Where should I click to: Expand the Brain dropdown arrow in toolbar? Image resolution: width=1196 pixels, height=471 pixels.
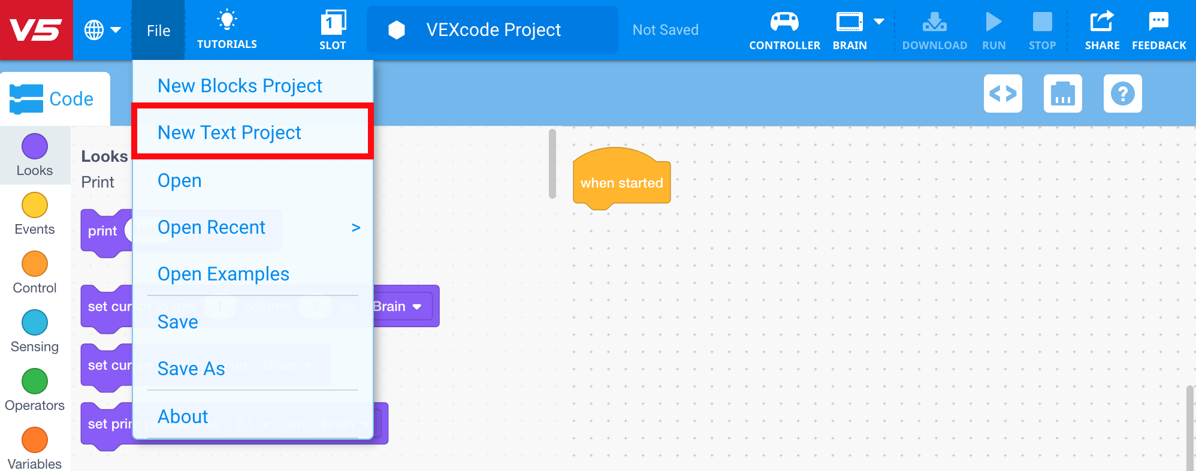(879, 22)
